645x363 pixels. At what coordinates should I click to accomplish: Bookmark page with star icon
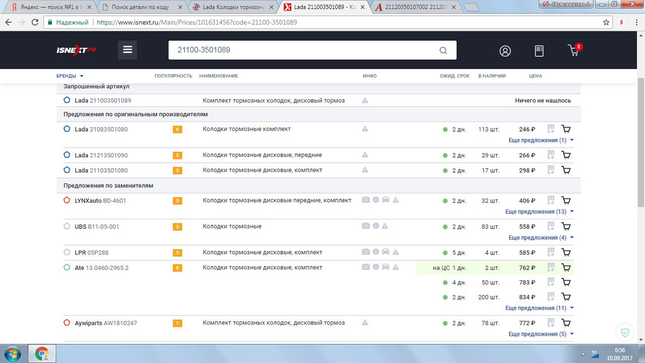[606, 23]
